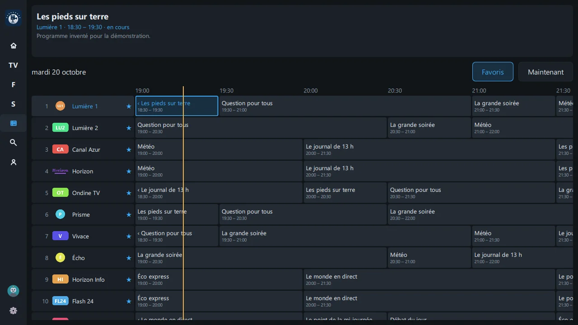Open settings with the gear icon
The width and height of the screenshot is (578, 325).
[x=13, y=311]
